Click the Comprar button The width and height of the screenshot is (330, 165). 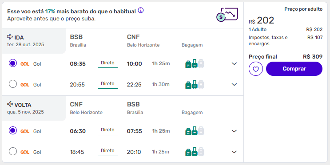pyautogui.click(x=294, y=69)
